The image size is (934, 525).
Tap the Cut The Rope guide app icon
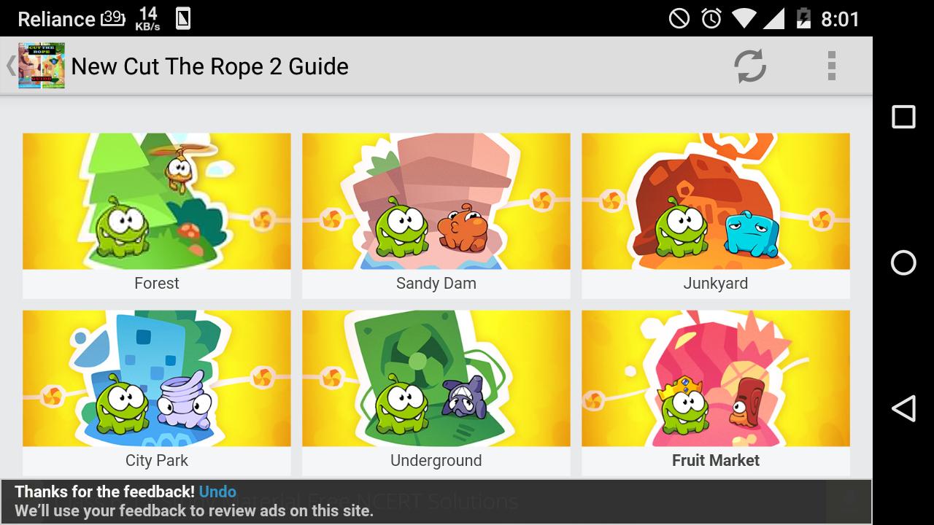click(42, 65)
